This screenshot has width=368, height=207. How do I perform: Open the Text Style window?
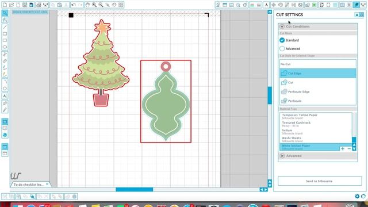(266, 5)
